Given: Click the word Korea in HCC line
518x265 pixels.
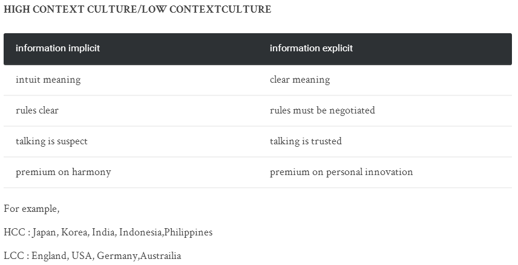Looking at the screenshot, I should coord(74,232).
